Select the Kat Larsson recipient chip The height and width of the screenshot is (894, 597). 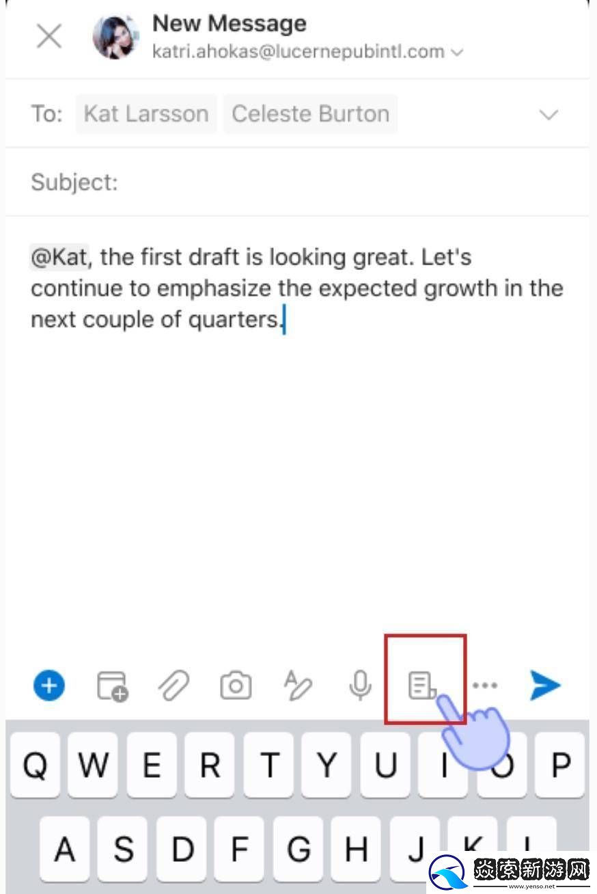pyautogui.click(x=146, y=113)
